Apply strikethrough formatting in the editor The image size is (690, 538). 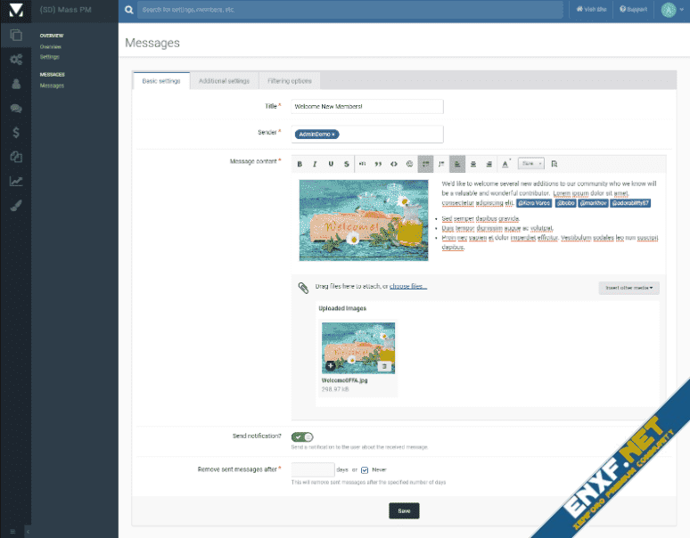[x=347, y=164]
